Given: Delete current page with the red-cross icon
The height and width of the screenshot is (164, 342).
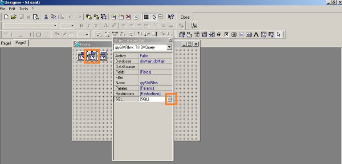Looking at the screenshot, I should point(128,17).
